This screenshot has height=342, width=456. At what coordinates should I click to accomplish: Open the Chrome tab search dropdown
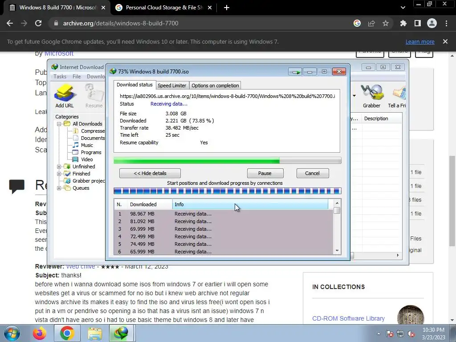(403, 8)
